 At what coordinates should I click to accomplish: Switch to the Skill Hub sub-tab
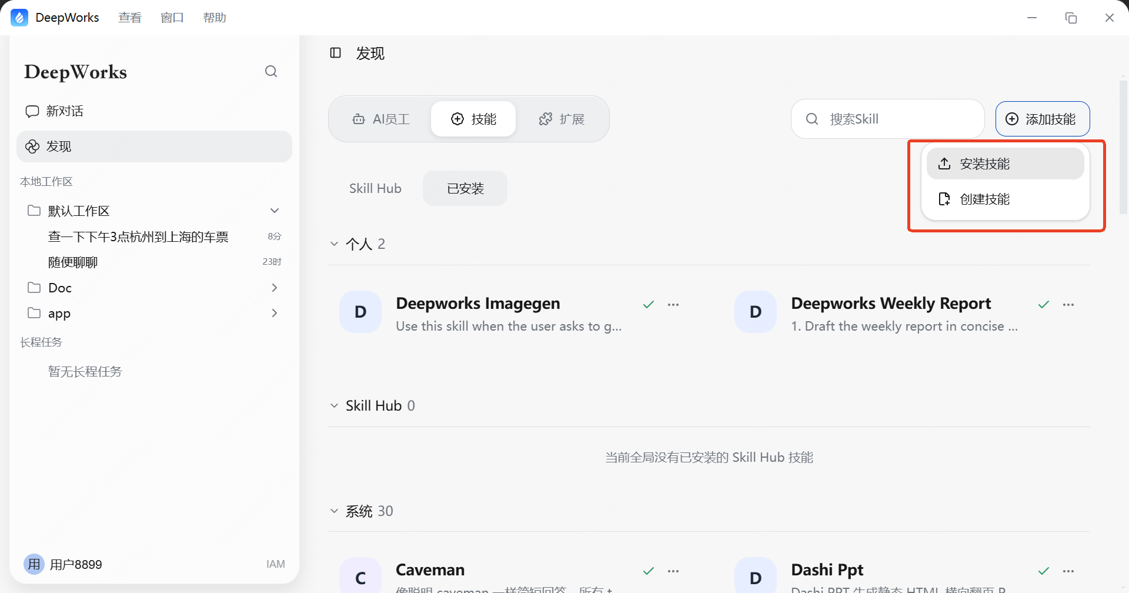375,188
